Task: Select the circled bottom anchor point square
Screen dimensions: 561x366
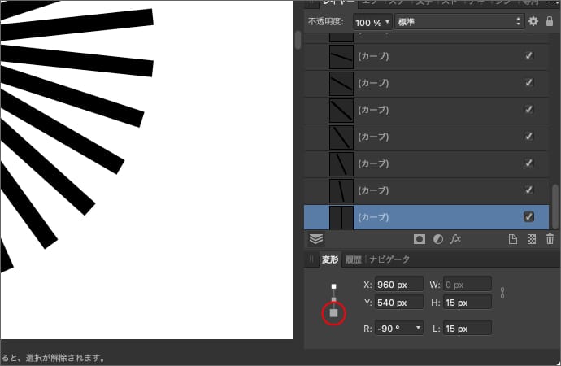Action: 333,312
